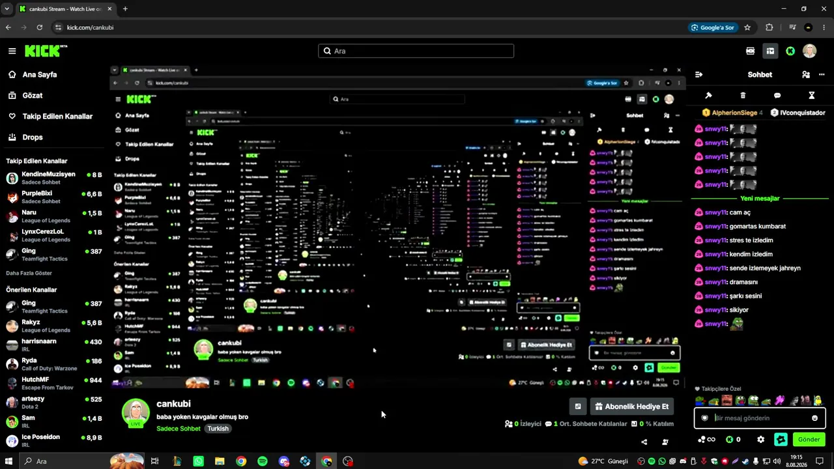This screenshot has width=834, height=469.
Task: Expand Daha Fazla Göster in followed channels
Action: (x=29, y=273)
